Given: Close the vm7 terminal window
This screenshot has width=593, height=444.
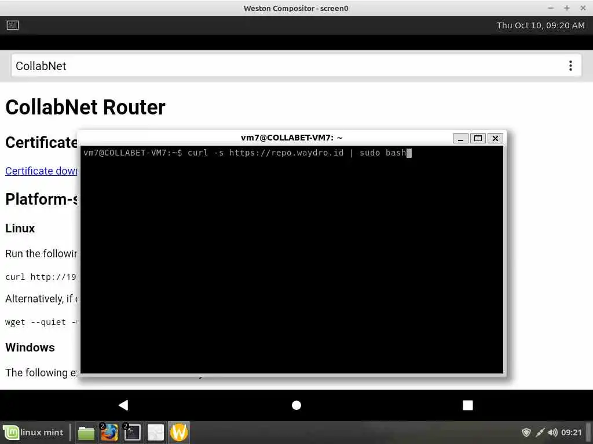Looking at the screenshot, I should click(495, 138).
